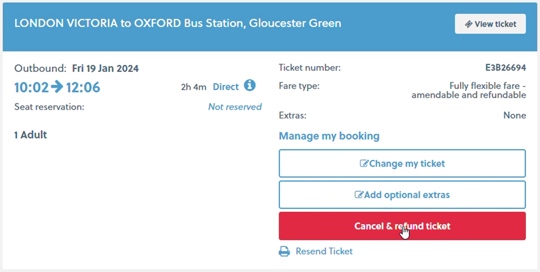Select the ticket number E3B26694
Screen dimensions: 540x272
[506, 67]
